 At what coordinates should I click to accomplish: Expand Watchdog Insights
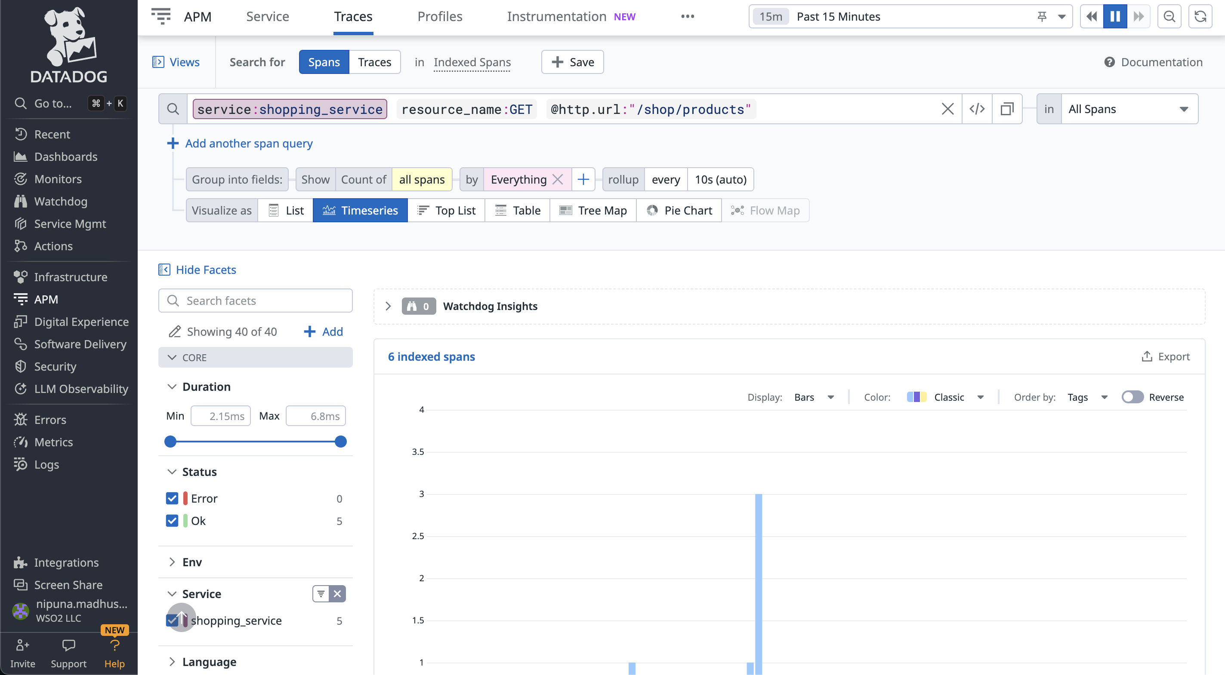coord(388,307)
